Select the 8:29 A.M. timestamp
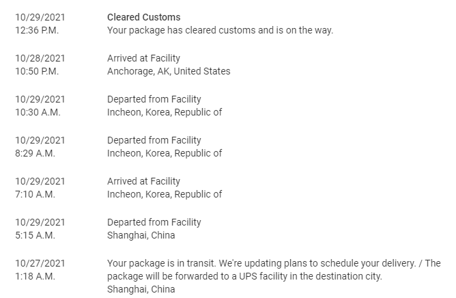Image resolution: width=456 pixels, height=298 pixels. pyautogui.click(x=35, y=154)
